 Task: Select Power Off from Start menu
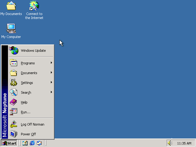click(x=28, y=134)
